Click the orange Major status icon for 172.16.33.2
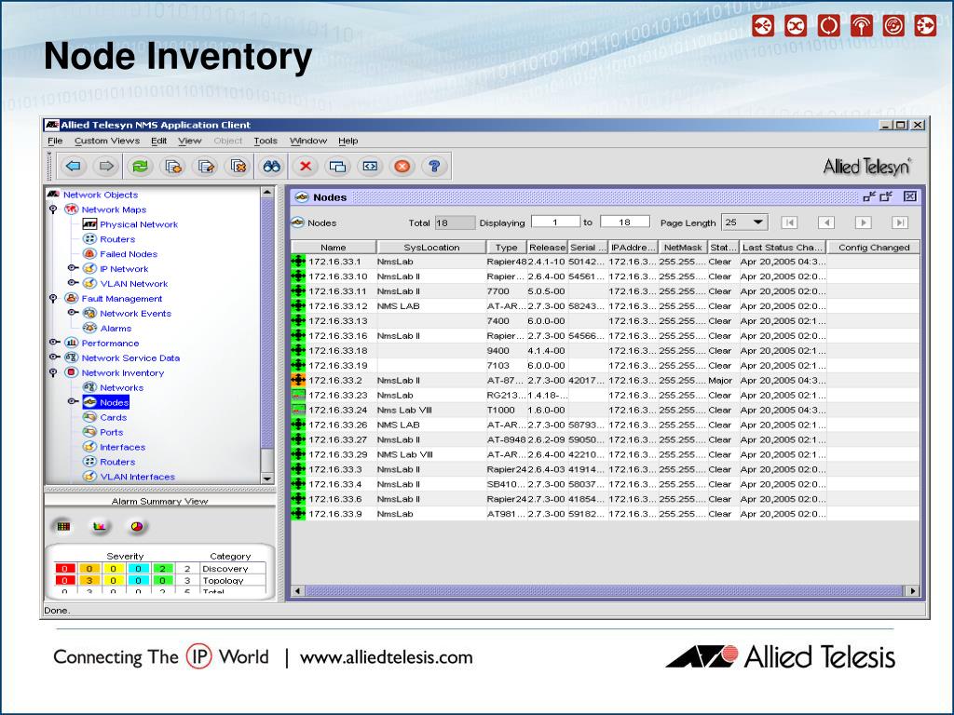The image size is (954, 715). click(298, 381)
